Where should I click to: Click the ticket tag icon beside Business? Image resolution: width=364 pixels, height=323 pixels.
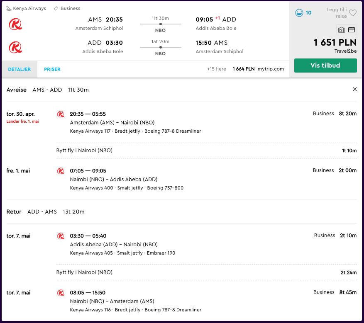point(56,9)
